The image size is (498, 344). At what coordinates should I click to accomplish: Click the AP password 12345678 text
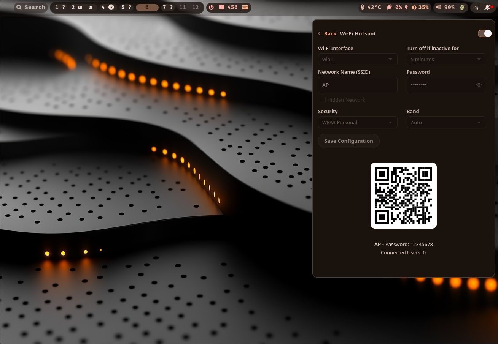click(x=404, y=244)
